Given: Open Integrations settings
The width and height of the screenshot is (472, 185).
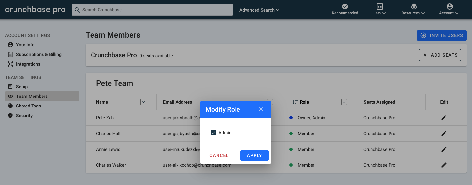Looking at the screenshot, I should tap(28, 64).
